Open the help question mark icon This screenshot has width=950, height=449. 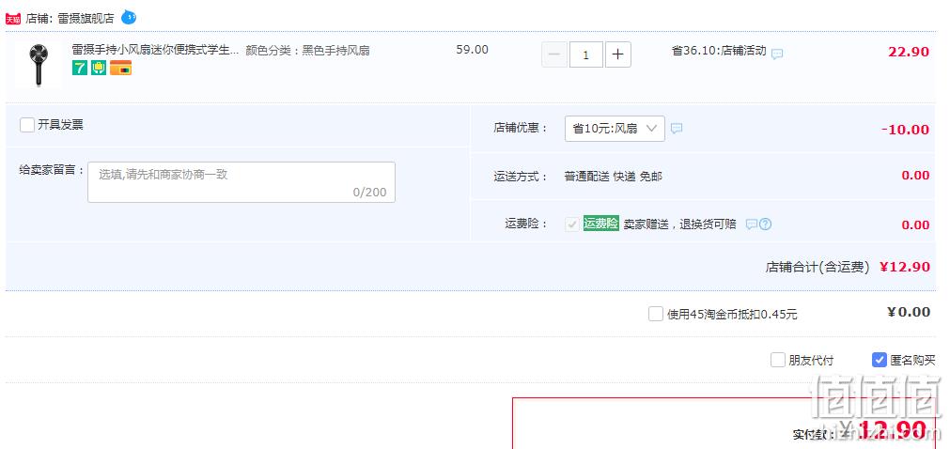point(765,224)
